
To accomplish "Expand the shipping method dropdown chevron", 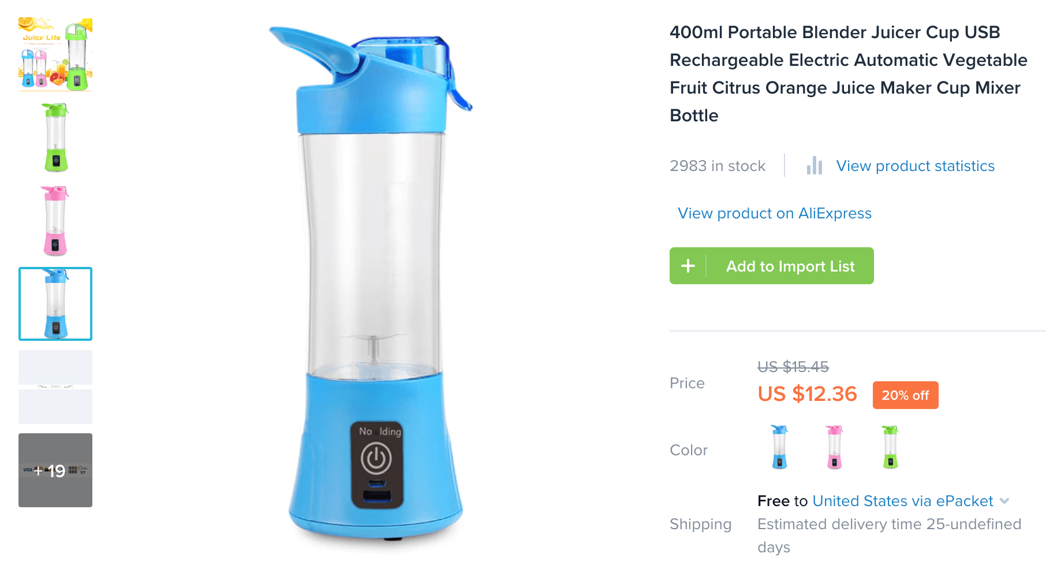I will point(1004,501).
